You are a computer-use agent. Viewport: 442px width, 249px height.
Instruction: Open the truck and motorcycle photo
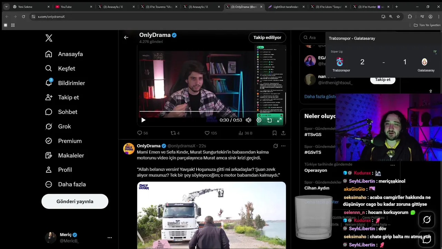pyautogui.click(x=211, y=215)
